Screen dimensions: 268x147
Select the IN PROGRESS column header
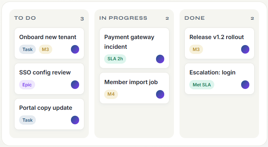123,18
